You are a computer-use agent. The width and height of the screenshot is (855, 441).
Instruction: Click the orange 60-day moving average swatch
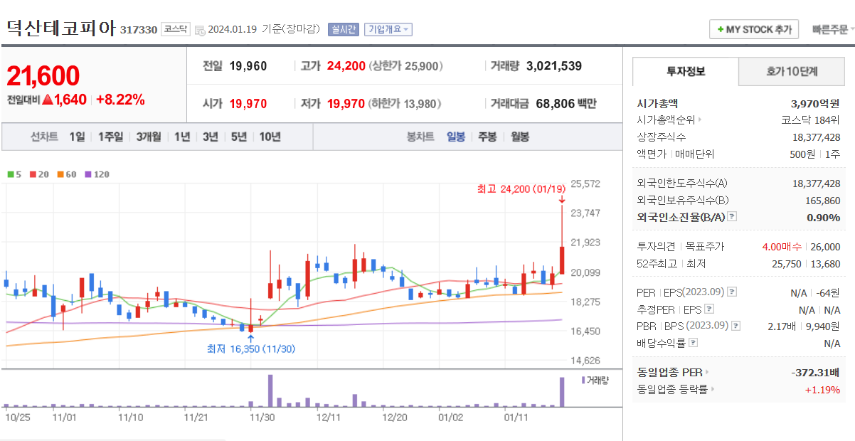click(x=60, y=174)
